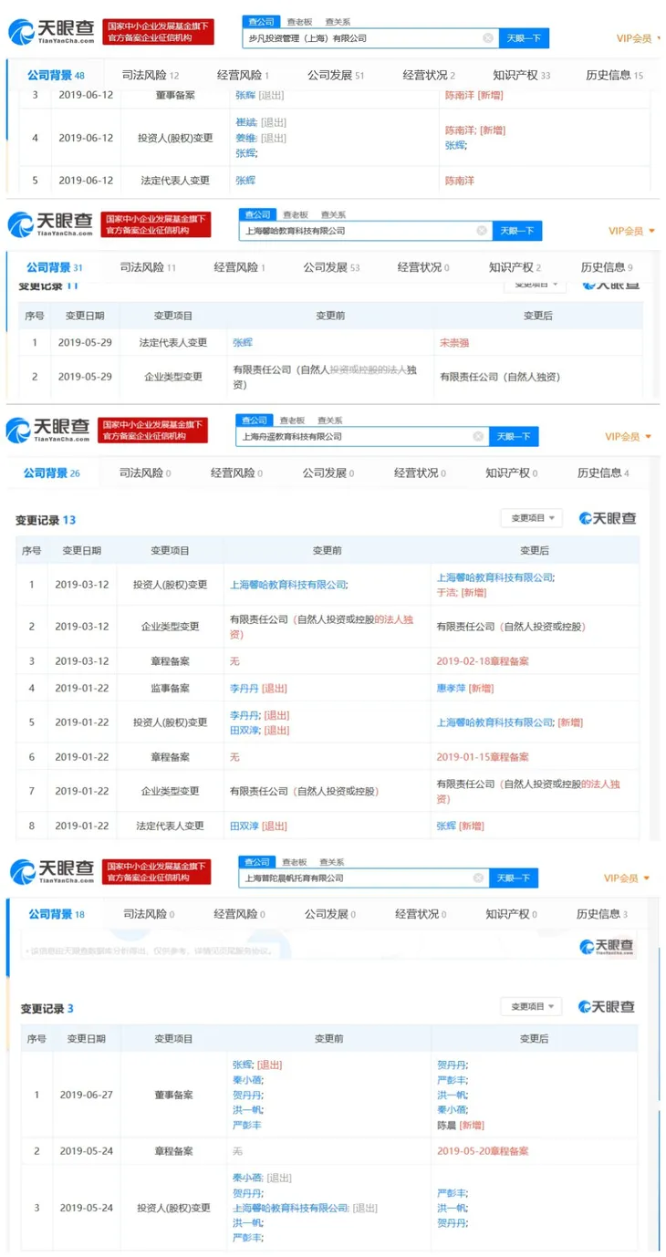Viewport: 666px width, 1257px height.
Task: Click 企业类型变更 in the 2019-05-29 row
Action: [173, 376]
